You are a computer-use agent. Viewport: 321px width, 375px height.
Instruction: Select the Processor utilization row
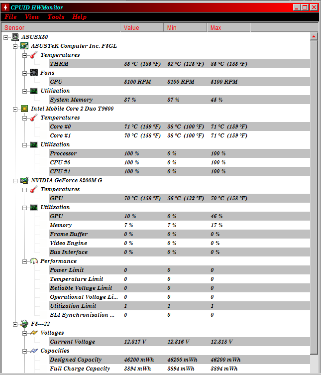point(179,153)
